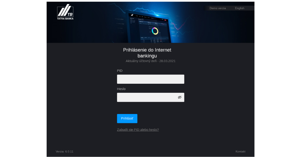Click the Tatra banka TB logo
This screenshot has height=157, width=301.
tap(65, 12)
